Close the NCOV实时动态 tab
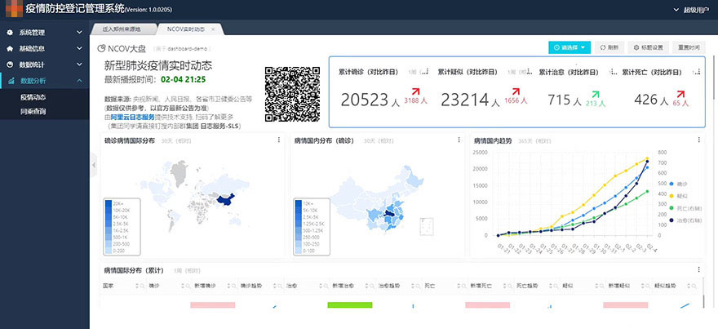718x329 pixels. tap(214, 29)
